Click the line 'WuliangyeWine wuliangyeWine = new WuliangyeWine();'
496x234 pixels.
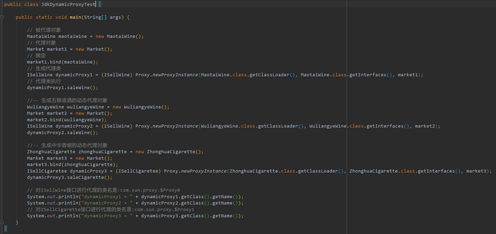(x=98, y=106)
